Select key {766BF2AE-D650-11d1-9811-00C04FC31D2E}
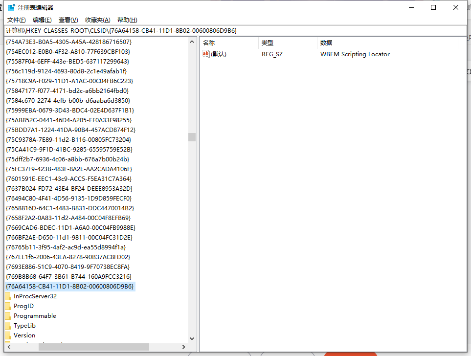471x356 pixels. pyautogui.click(x=69, y=237)
